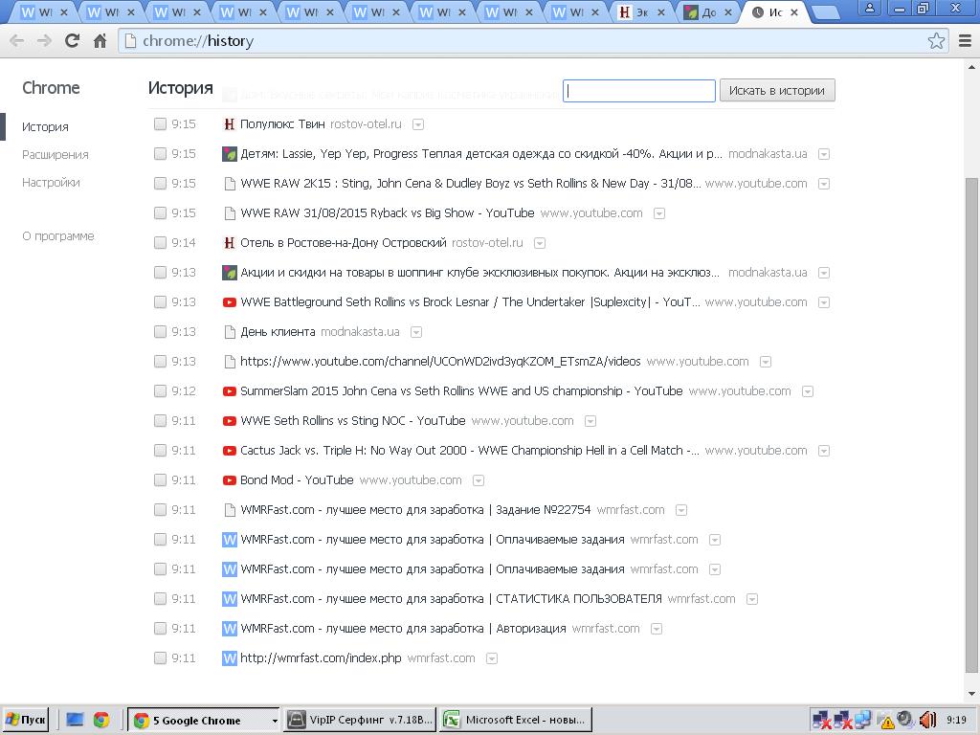Expand options for WWE Seth Rollins vs Sting NOC

(590, 421)
